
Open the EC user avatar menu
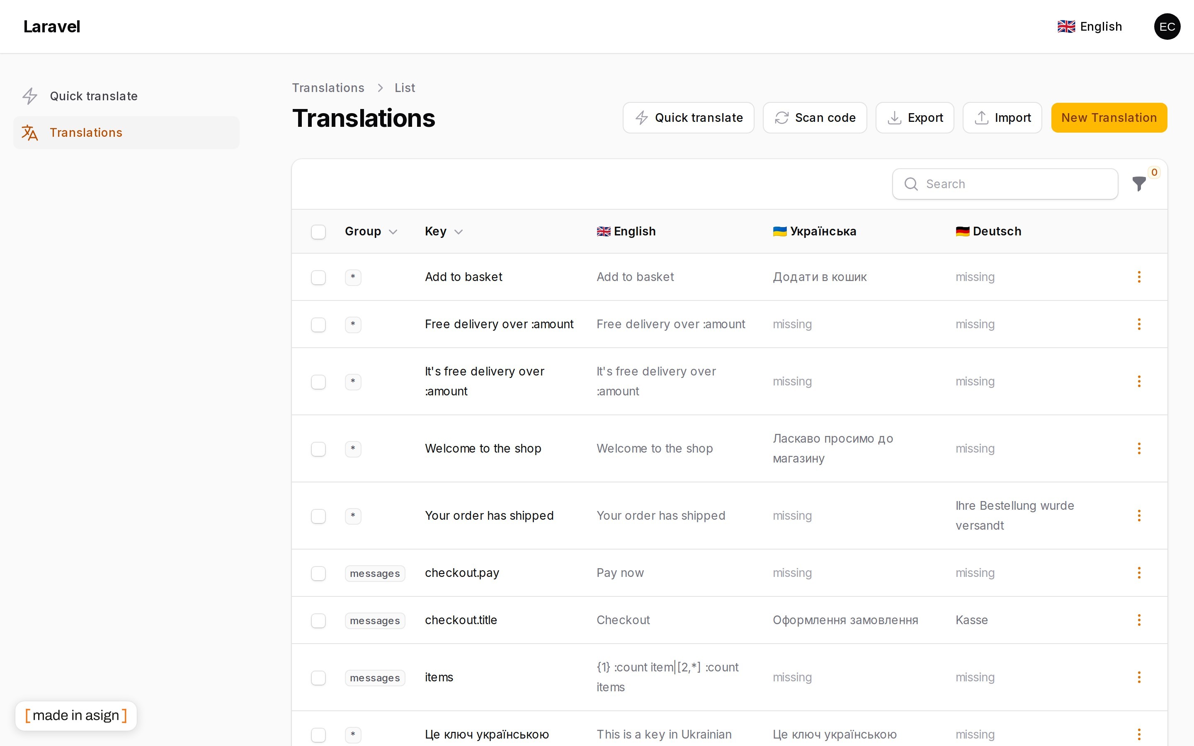pyautogui.click(x=1167, y=27)
